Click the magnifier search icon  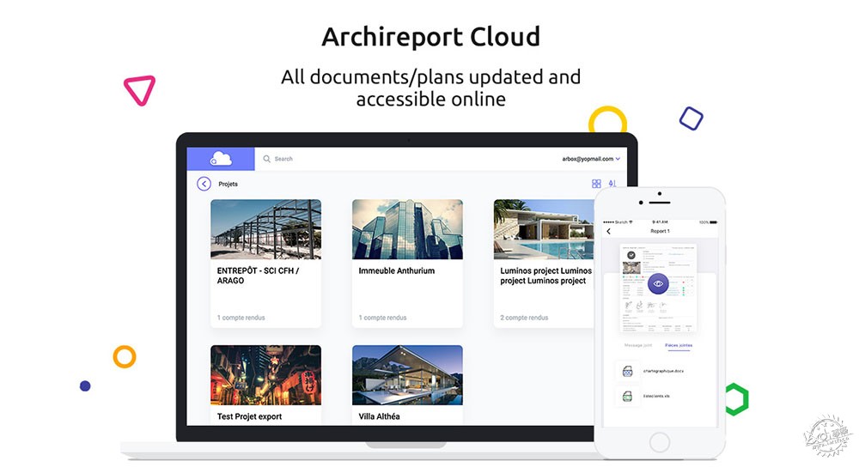(267, 159)
